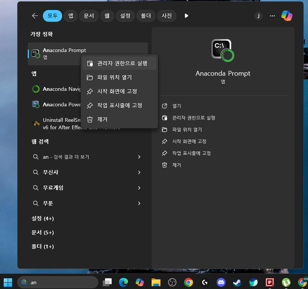The width and height of the screenshot is (308, 289).
Task: Open File Explorer from taskbar
Action: [156, 282]
